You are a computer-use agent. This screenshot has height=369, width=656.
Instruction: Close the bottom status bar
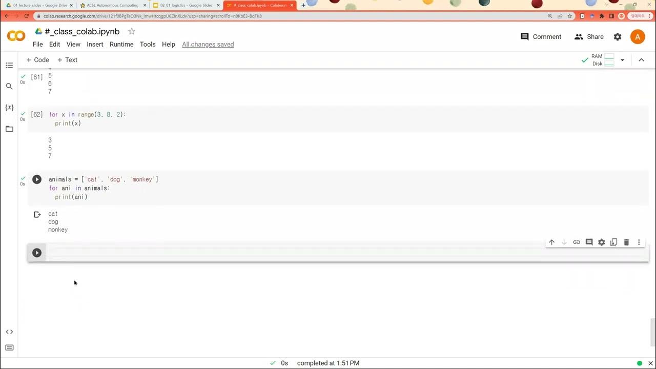tap(650, 363)
